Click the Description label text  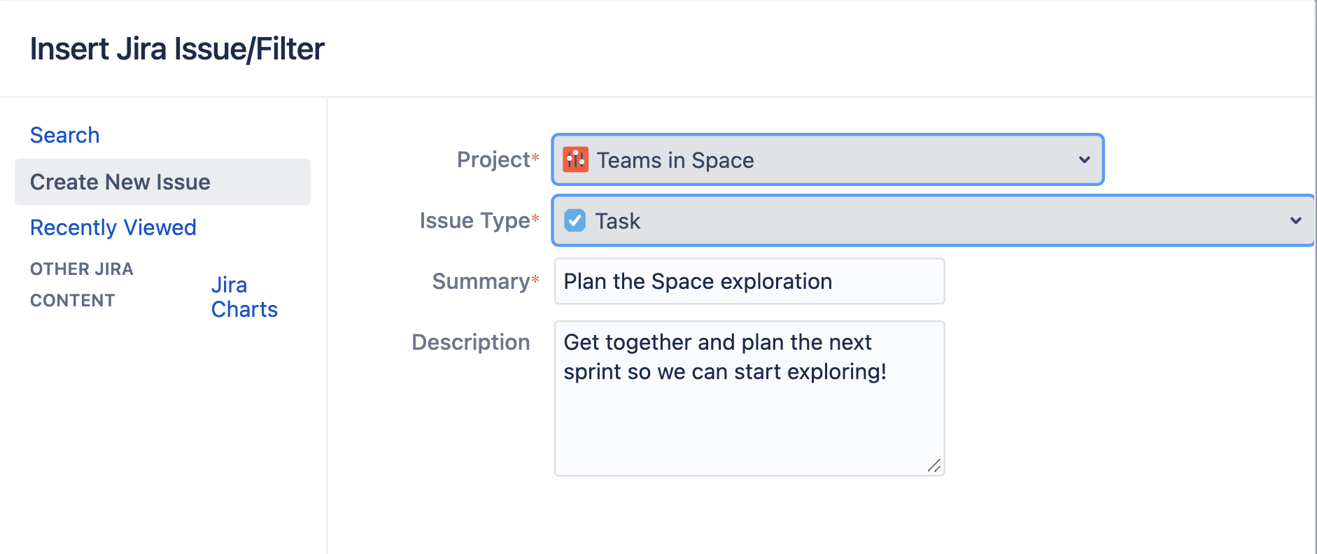[471, 342]
